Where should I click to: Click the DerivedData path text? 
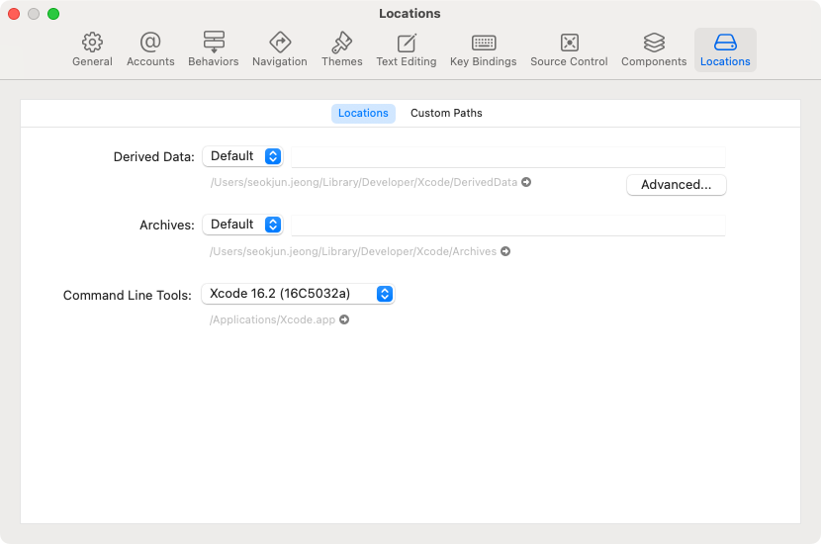(363, 182)
